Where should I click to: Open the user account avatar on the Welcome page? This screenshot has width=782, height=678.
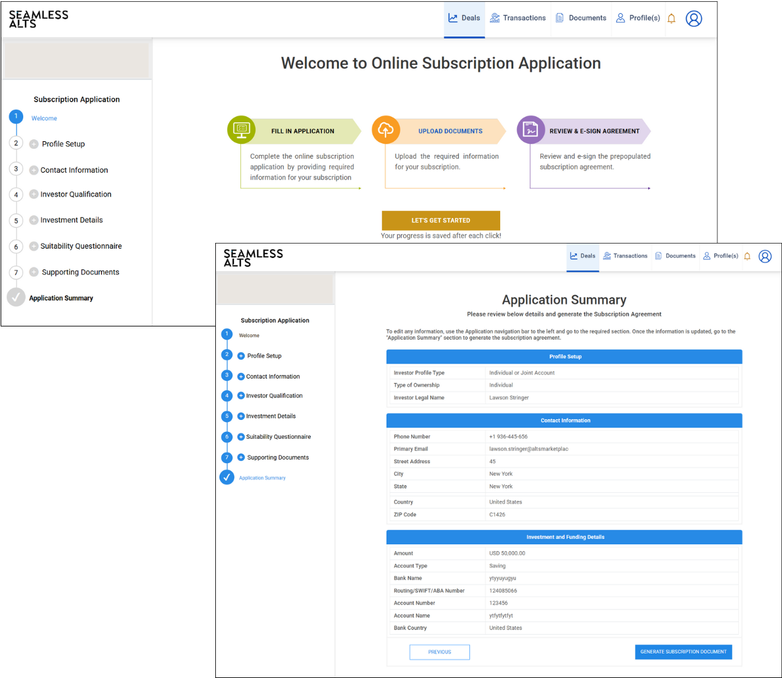(x=694, y=19)
